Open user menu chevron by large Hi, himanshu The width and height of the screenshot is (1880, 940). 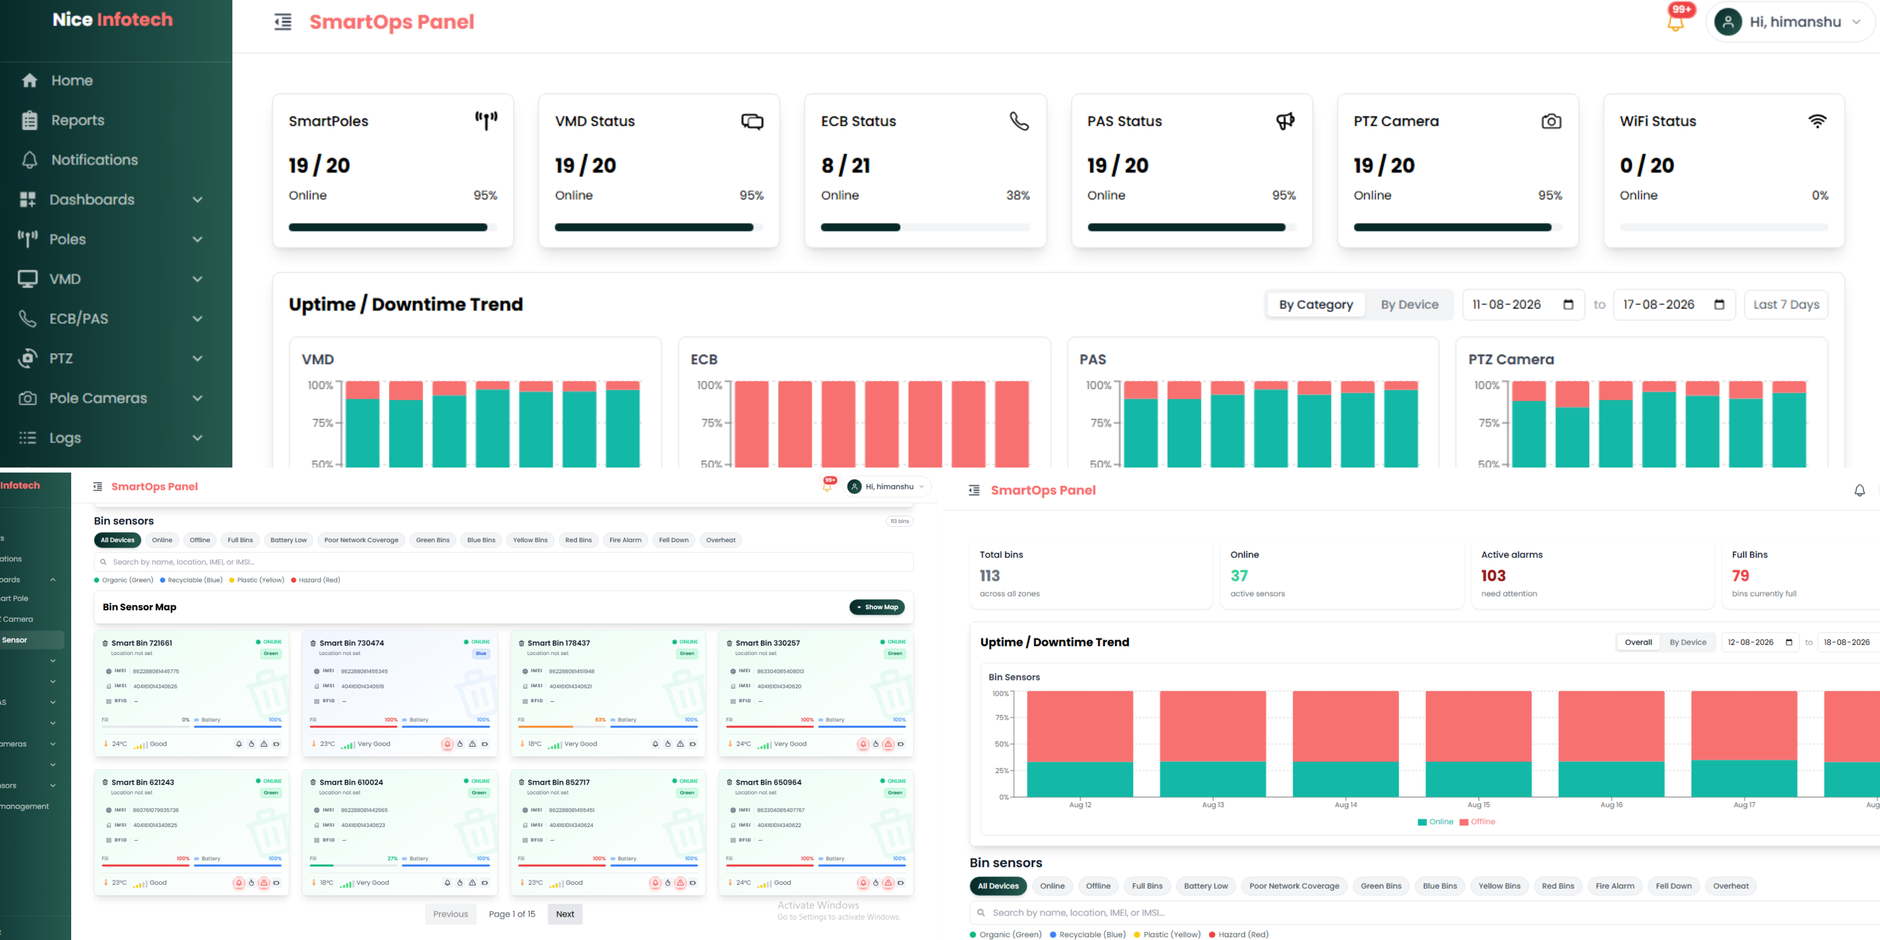click(x=1856, y=22)
